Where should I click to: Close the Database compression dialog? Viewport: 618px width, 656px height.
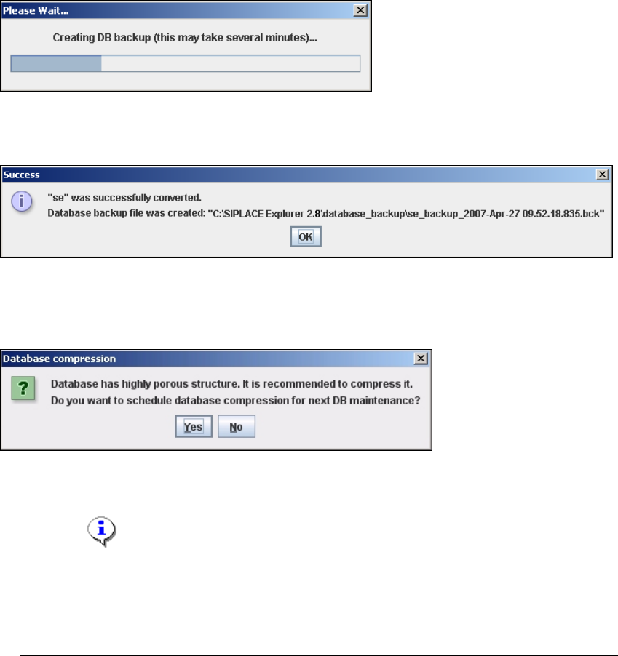coord(421,359)
